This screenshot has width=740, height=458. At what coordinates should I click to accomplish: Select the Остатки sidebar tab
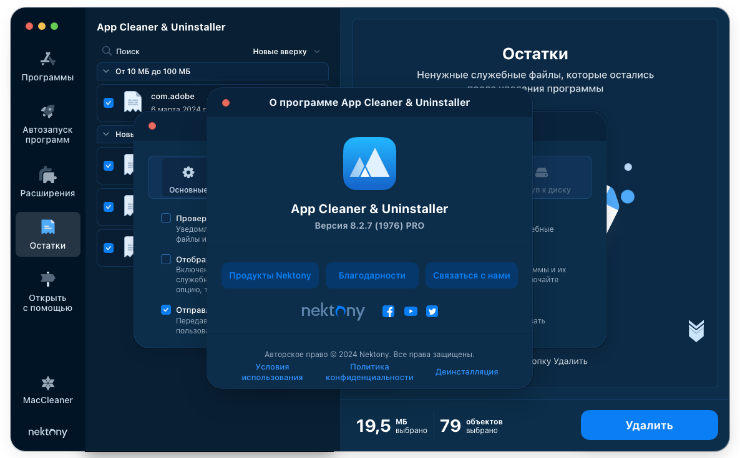click(x=47, y=234)
